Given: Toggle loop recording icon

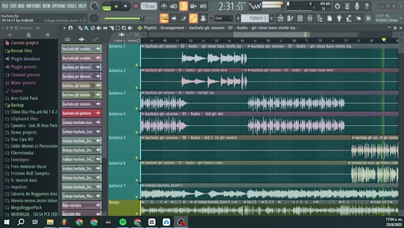Looking at the screenshot, I should [x=203, y=6].
